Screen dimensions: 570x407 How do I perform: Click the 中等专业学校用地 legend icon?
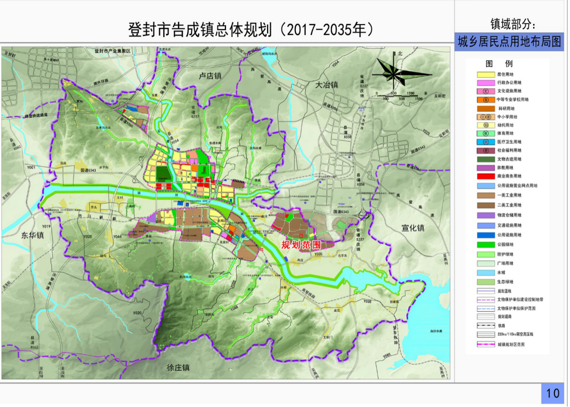point(486,100)
